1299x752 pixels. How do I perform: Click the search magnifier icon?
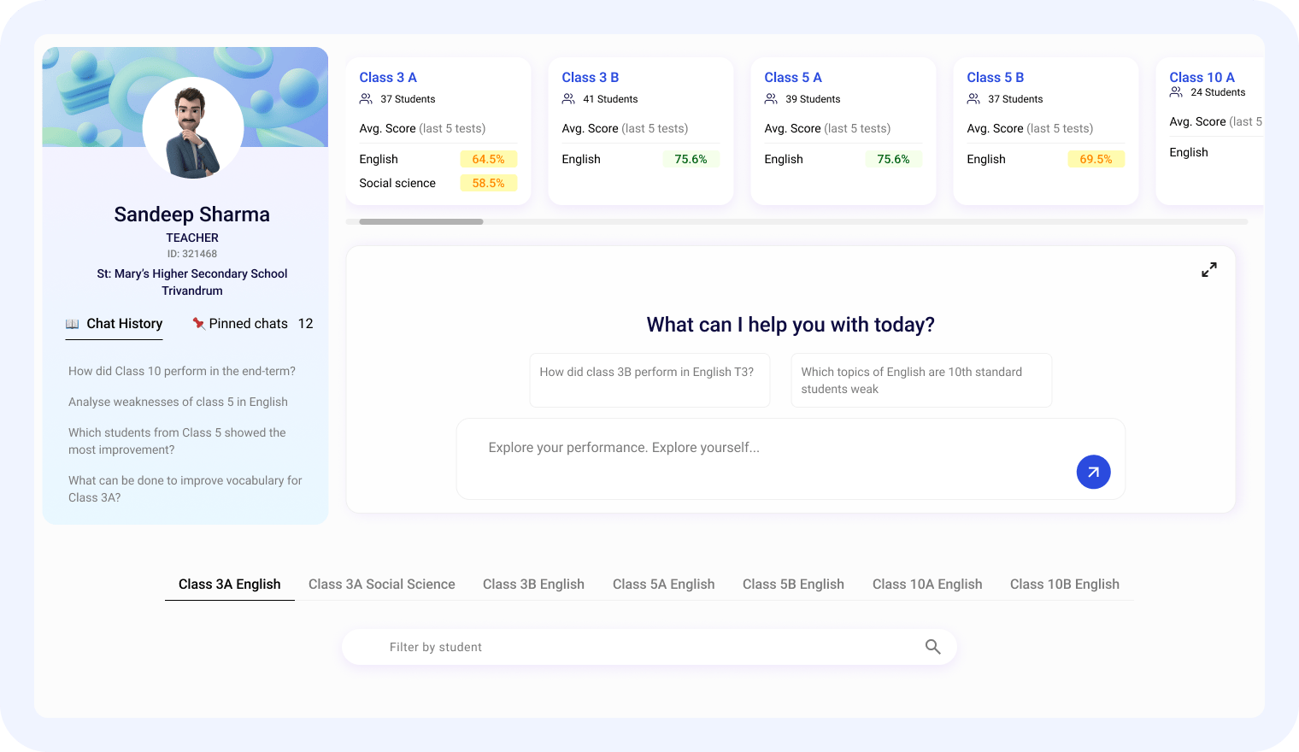pos(932,647)
